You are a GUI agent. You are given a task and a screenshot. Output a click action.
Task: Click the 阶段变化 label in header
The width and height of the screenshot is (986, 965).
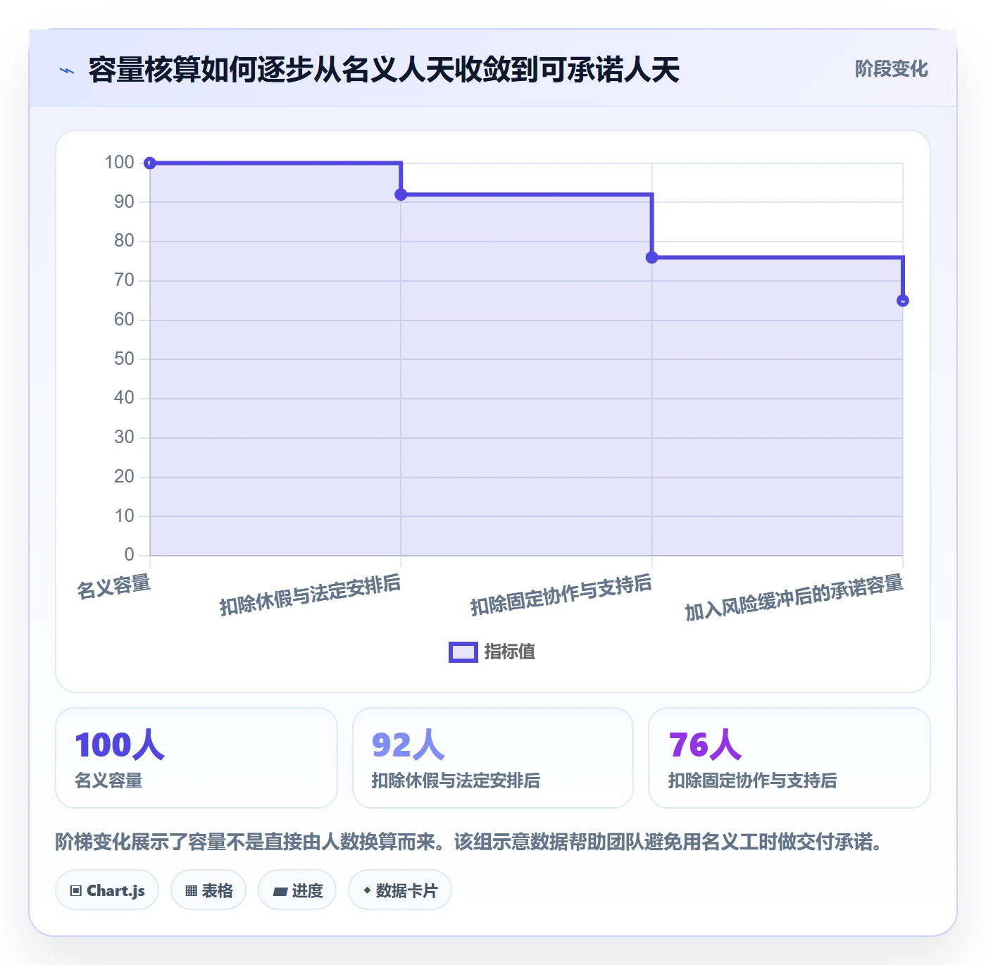[x=891, y=69]
